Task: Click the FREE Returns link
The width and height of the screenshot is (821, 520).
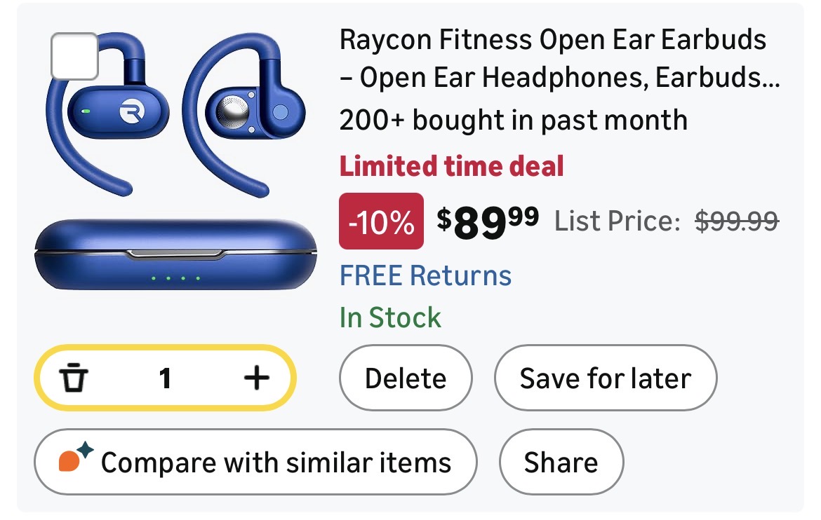Action: [425, 275]
